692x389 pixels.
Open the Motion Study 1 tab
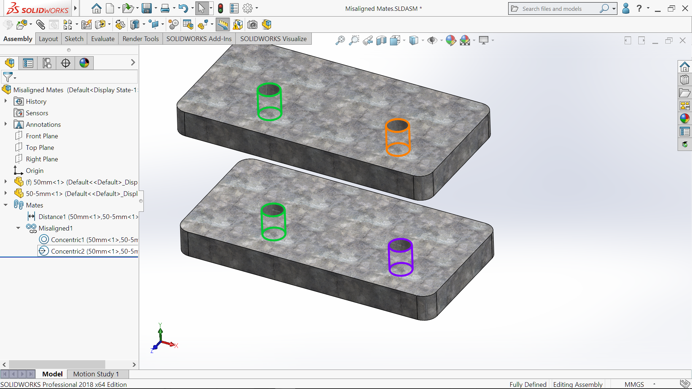[x=96, y=374]
